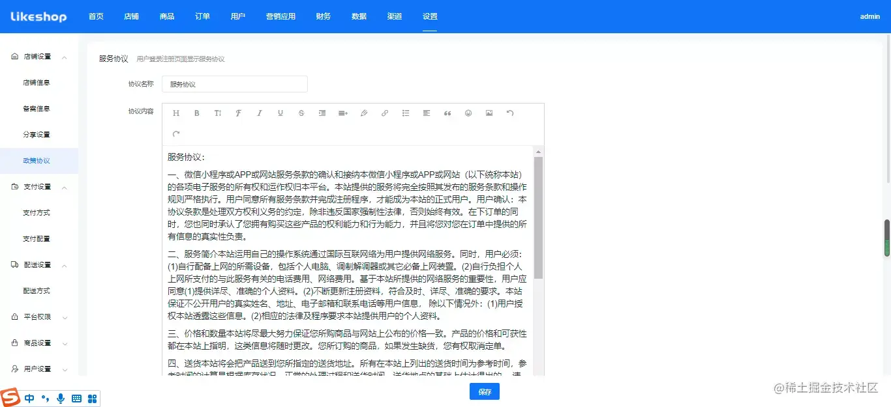The height and width of the screenshot is (407, 891).
Task: Redo edit in editor toolbar
Action: pyautogui.click(x=176, y=134)
